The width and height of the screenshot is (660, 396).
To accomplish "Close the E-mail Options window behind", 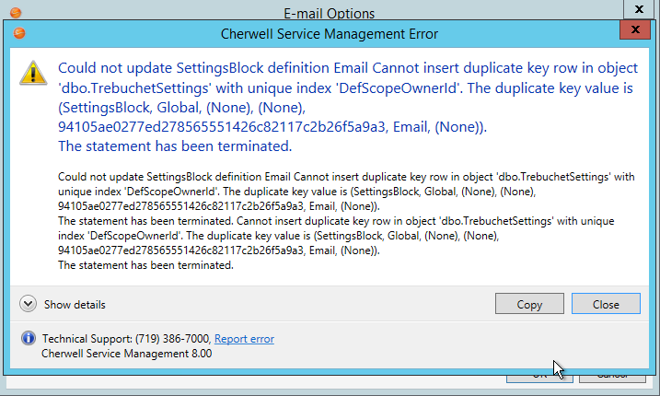I will click(x=639, y=9).
